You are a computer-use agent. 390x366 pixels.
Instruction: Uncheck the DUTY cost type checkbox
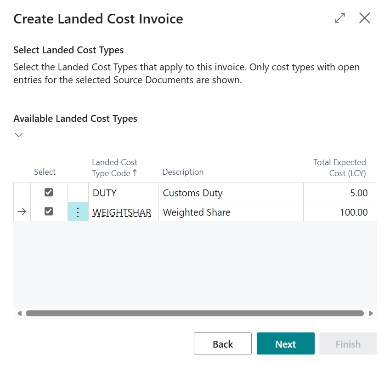point(49,193)
